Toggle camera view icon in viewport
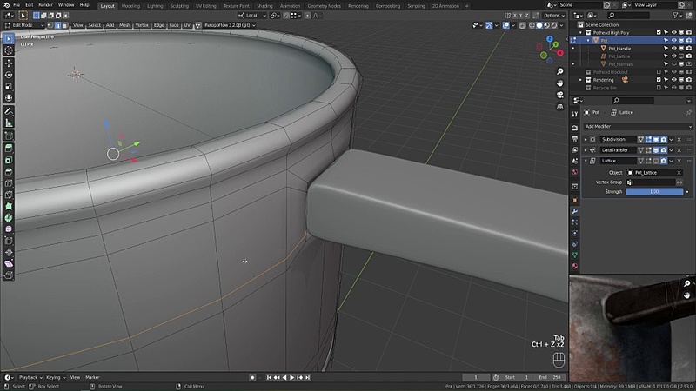The image size is (696, 391). 559,95
